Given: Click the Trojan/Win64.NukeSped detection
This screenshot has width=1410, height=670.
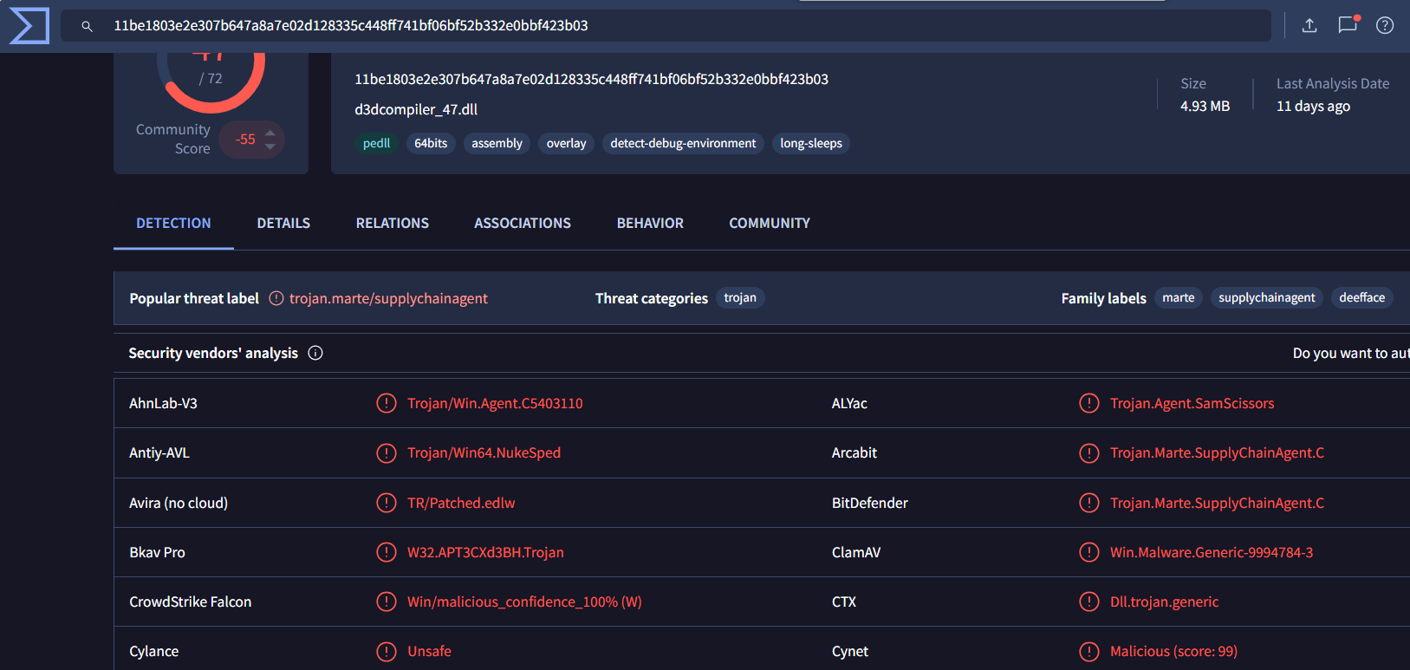Looking at the screenshot, I should [484, 452].
